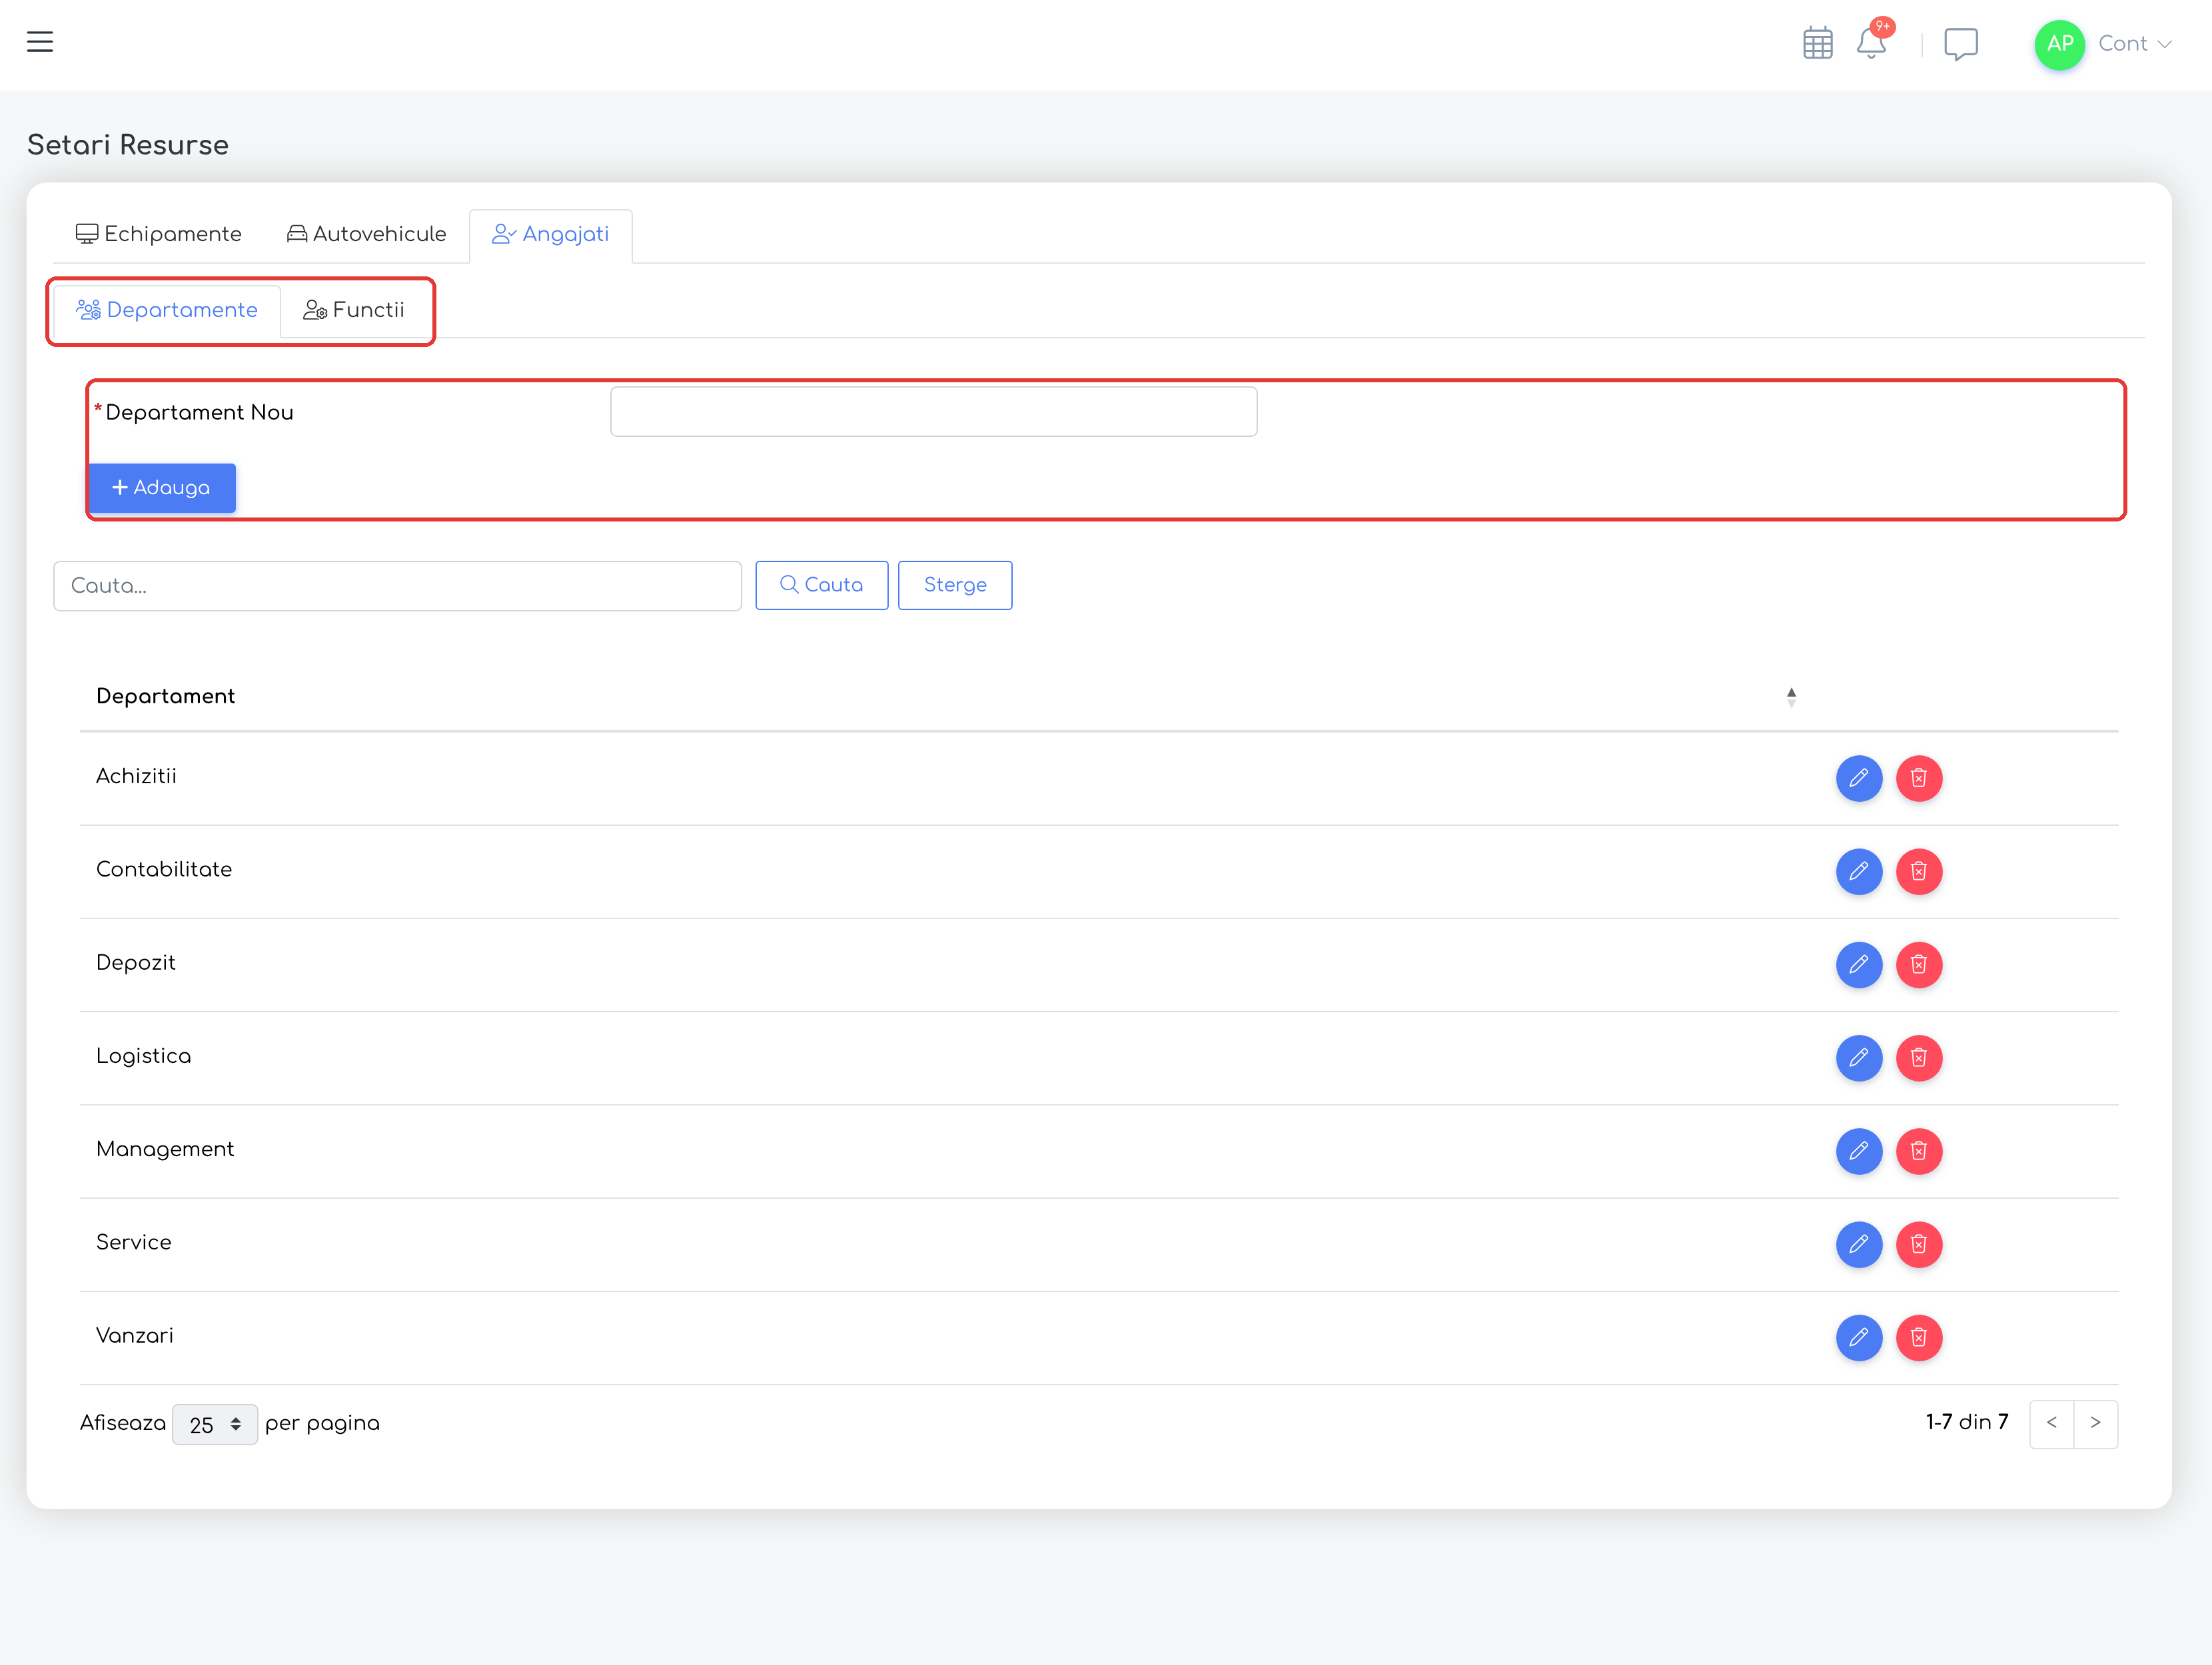The width and height of the screenshot is (2212, 1665).
Task: Edit the Depozit department
Action: coord(1858,964)
